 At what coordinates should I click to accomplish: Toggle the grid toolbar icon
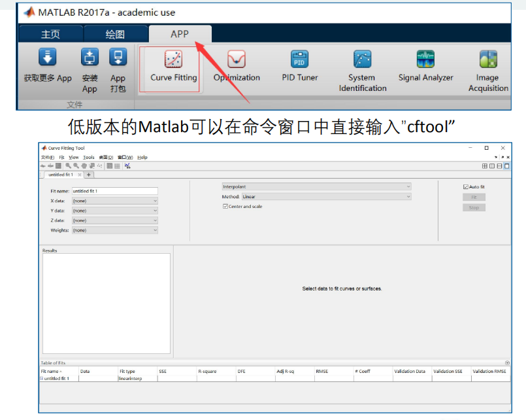117,166
